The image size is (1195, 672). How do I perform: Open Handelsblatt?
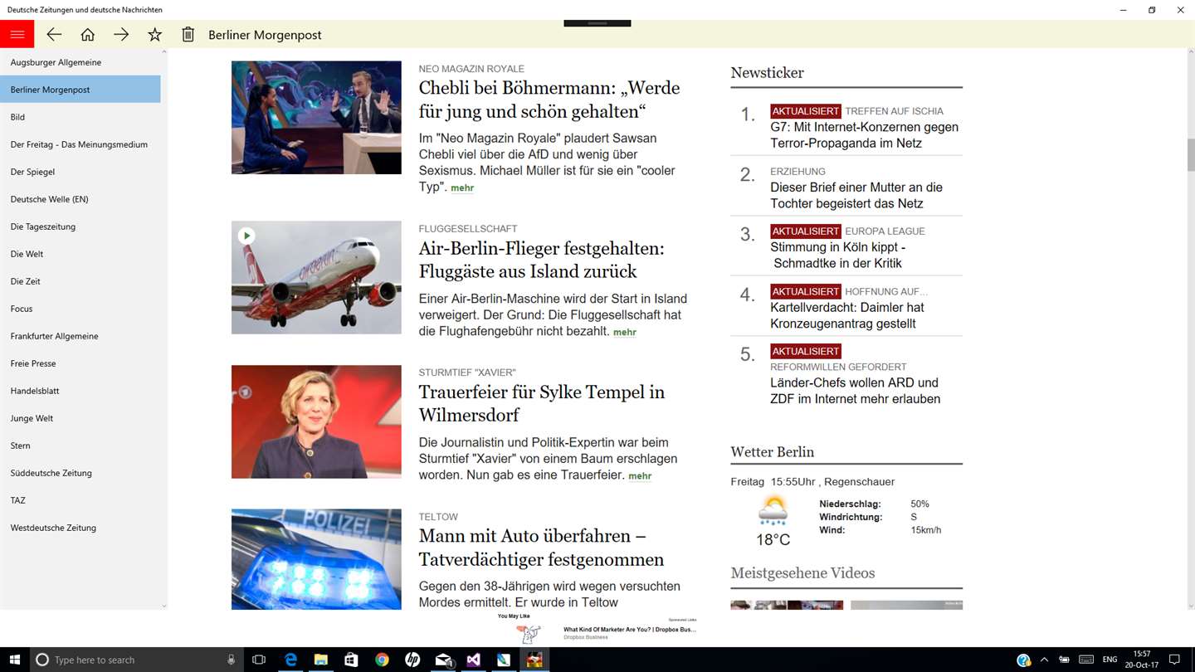tap(80, 391)
